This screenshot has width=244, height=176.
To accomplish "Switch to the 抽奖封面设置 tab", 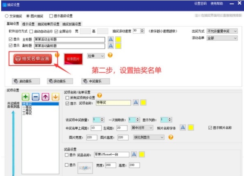I will [72, 24].
